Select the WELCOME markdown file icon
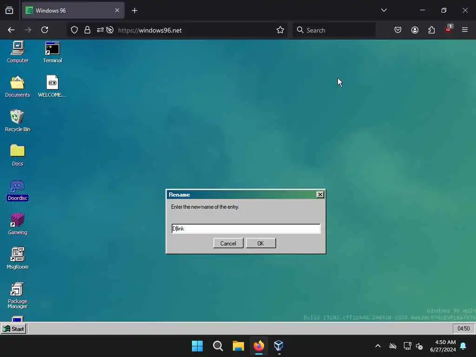Viewport: 476px width, 357px height. pyautogui.click(x=52, y=86)
